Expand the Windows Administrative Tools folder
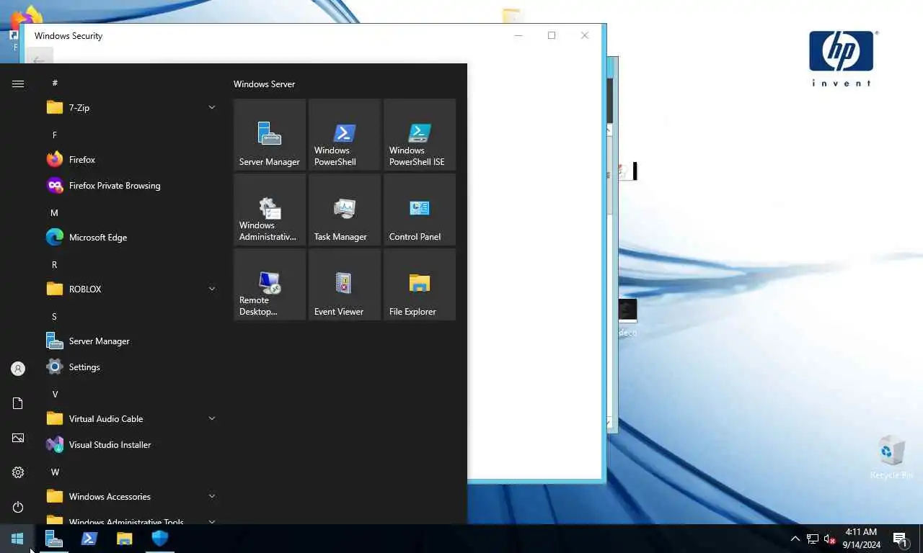Screen dimensions: 923x553 click(131, 520)
